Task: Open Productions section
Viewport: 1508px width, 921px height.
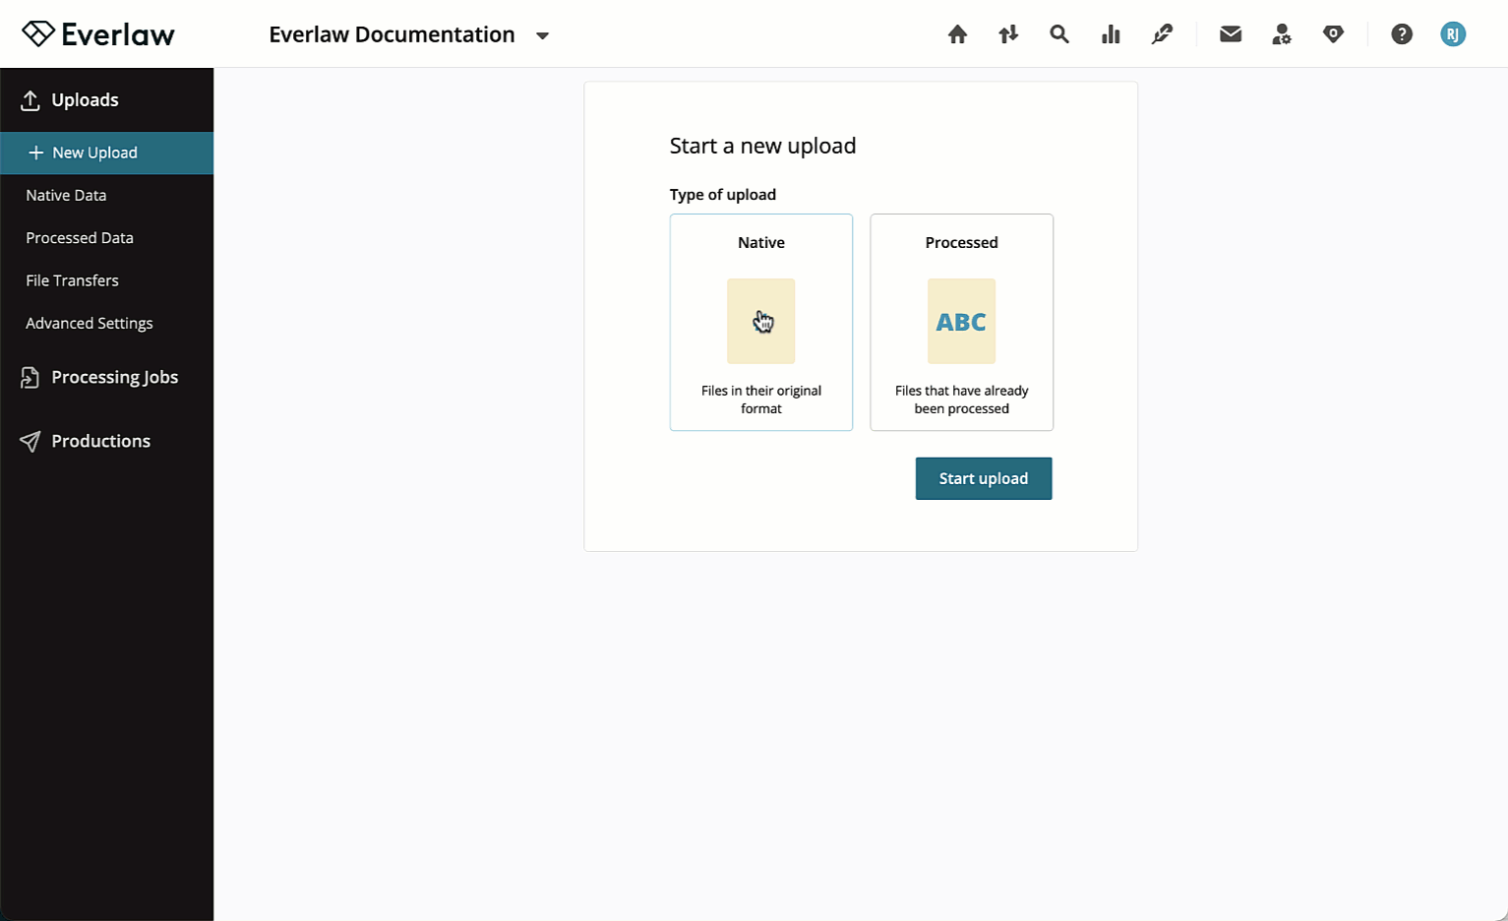Action: [x=100, y=441]
